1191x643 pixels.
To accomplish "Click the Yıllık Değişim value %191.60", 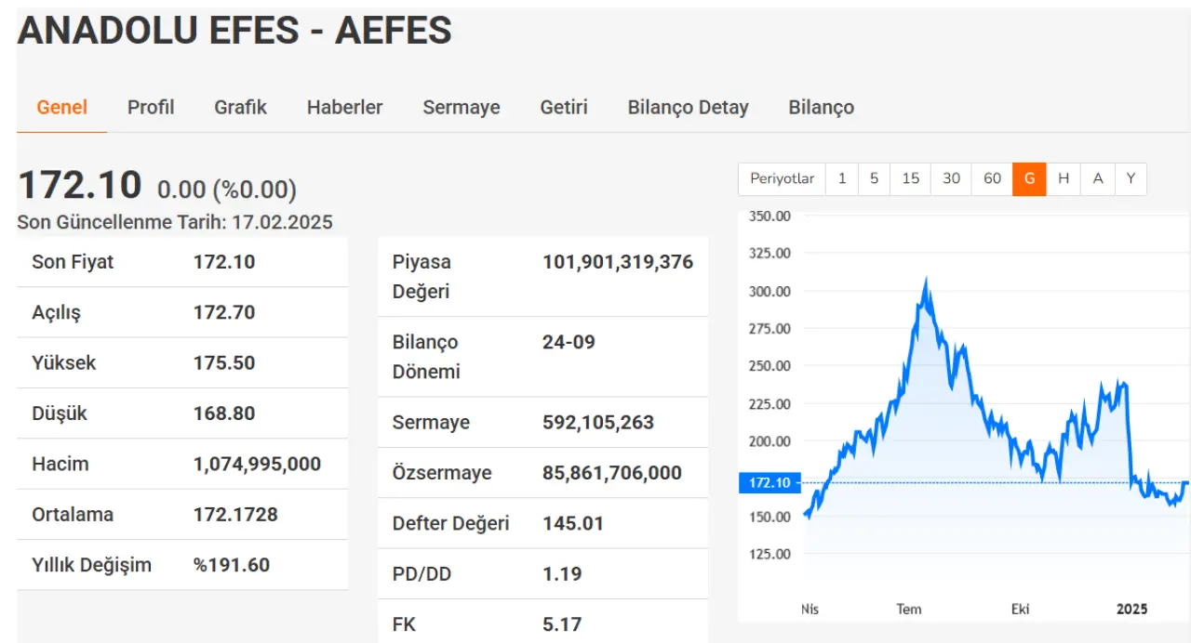I will click(232, 565).
